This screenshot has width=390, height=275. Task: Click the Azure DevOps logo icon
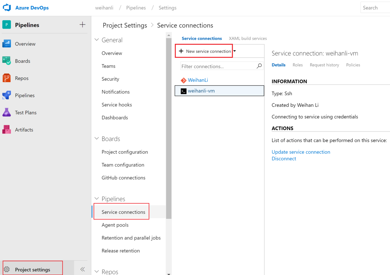point(7,8)
